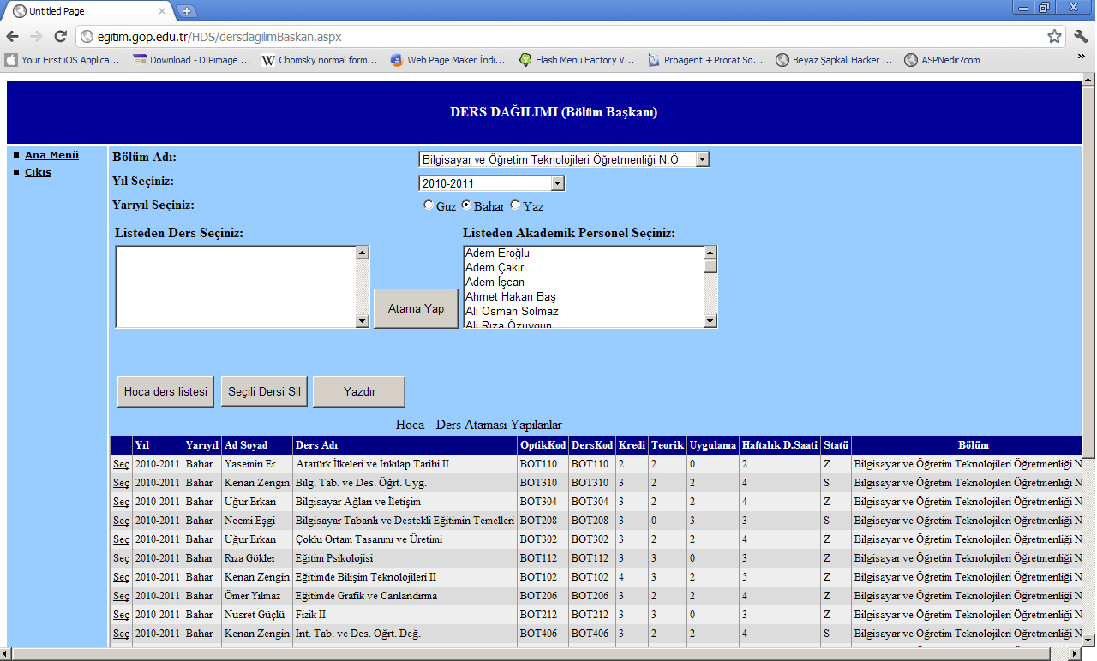The image size is (1097, 661).
Task: Bookmark this page with the star icon
Action: 1054,36
